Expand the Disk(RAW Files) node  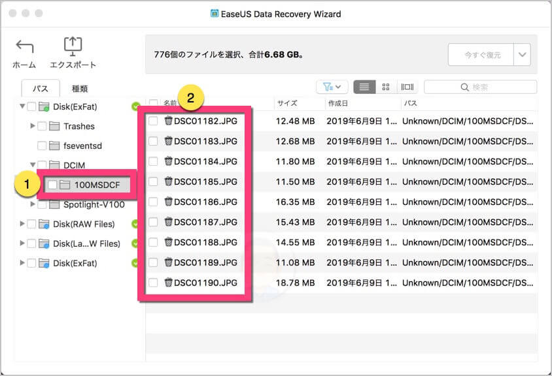tap(22, 223)
